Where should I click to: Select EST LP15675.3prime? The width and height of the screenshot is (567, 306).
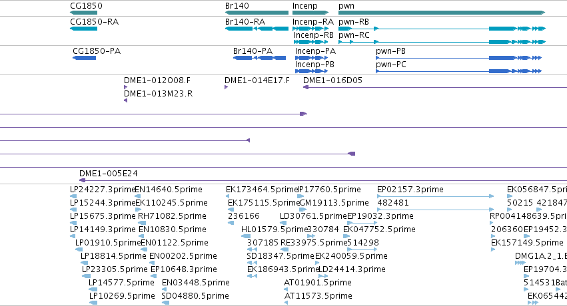[x=103, y=216]
